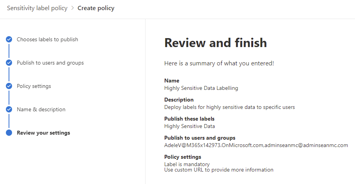The image size is (355, 184).
Task: Click the Review and finish heading
Action: [216, 43]
